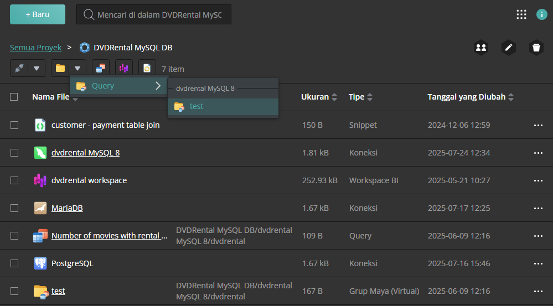Click the + Baru button

point(38,14)
